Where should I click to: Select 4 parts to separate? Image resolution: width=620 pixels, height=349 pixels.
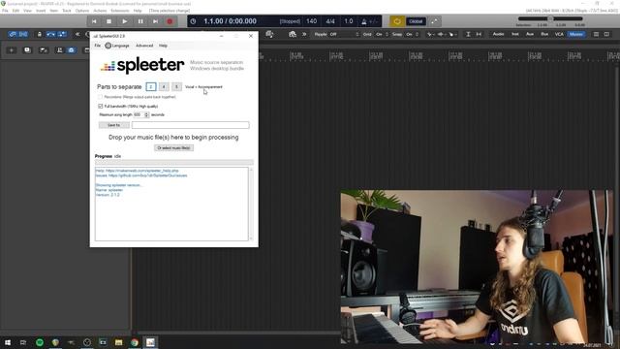[164, 86]
